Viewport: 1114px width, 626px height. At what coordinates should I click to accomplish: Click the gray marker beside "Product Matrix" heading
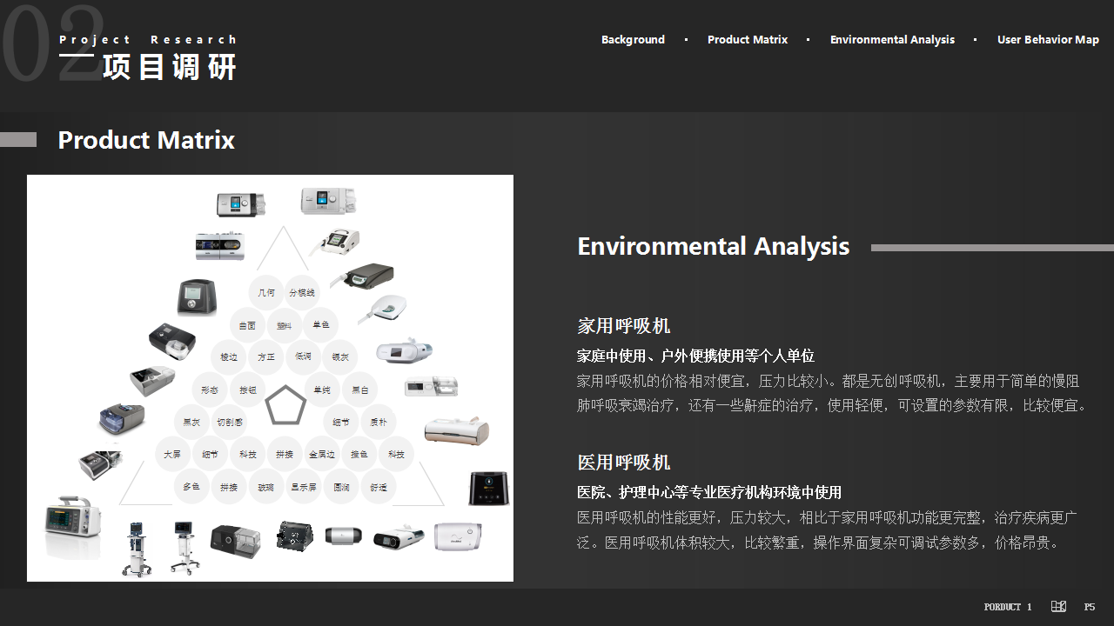[x=19, y=138]
